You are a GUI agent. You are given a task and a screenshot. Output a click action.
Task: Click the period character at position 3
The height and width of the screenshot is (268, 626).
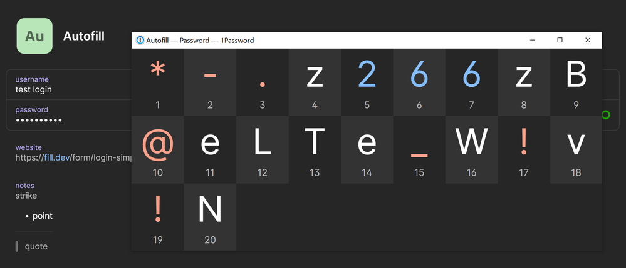tap(263, 81)
